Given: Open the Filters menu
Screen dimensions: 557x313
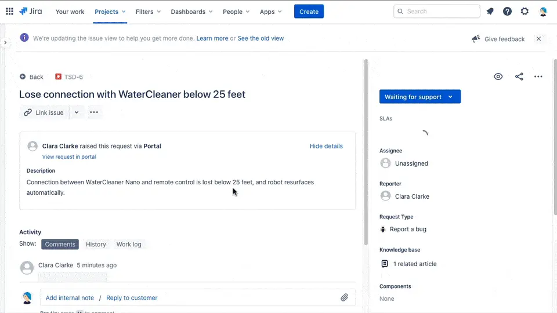Looking at the screenshot, I should (x=149, y=12).
